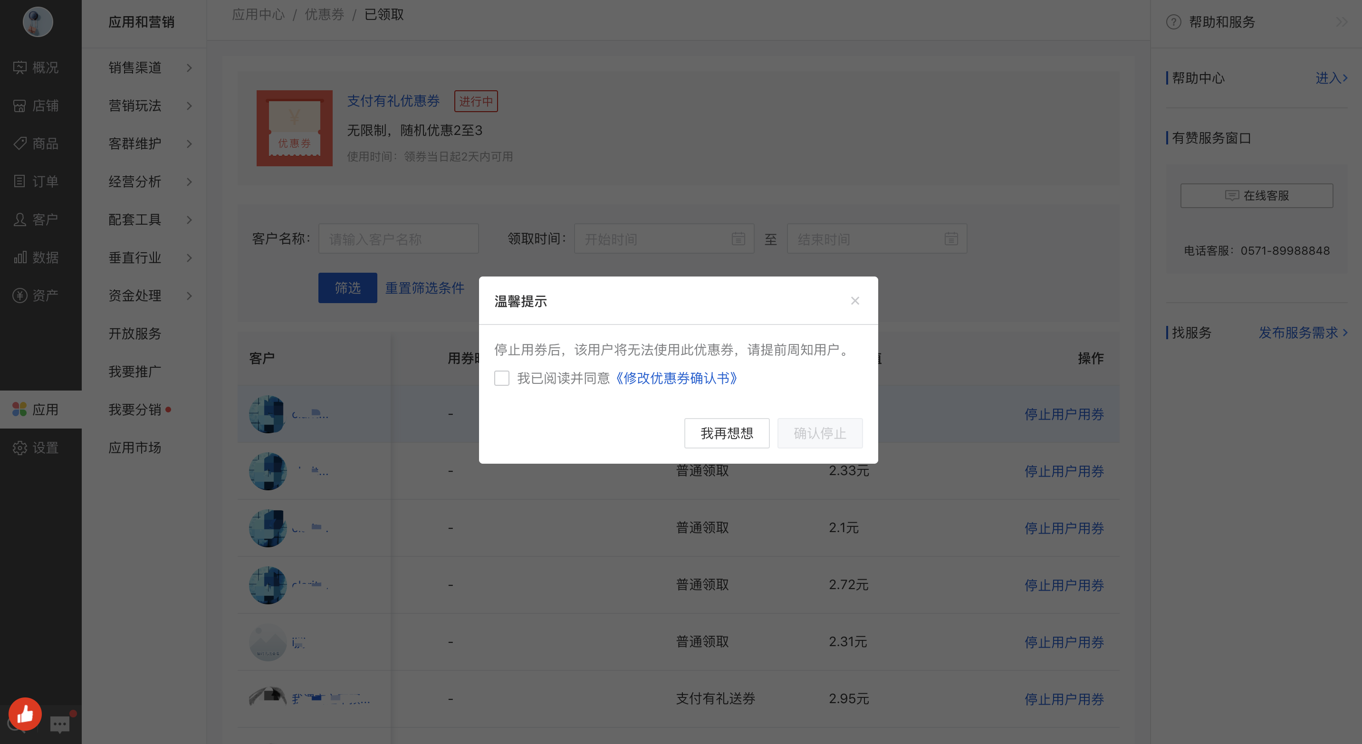1362x744 pixels.
Task: Go to 优惠券 breadcrumb
Action: point(324,14)
